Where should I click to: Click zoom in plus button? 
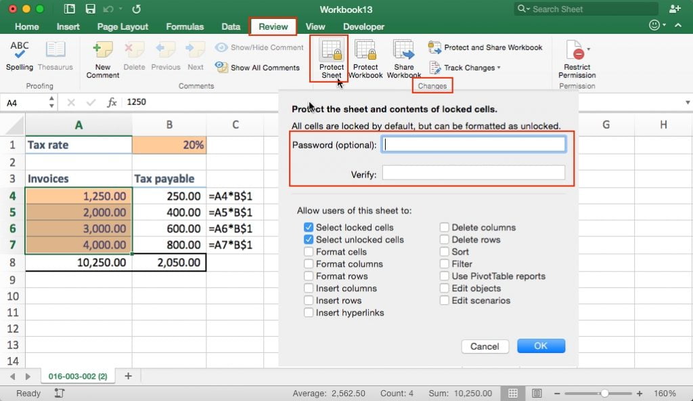640,393
